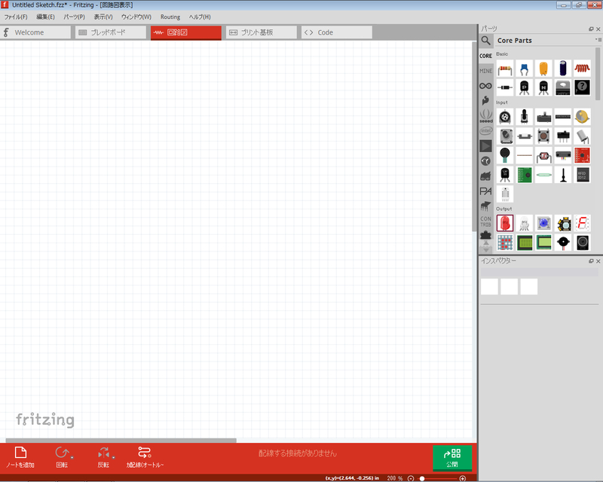Open the Core Parts bin options menu
Screen dimensions: 603x482
[x=598, y=40]
